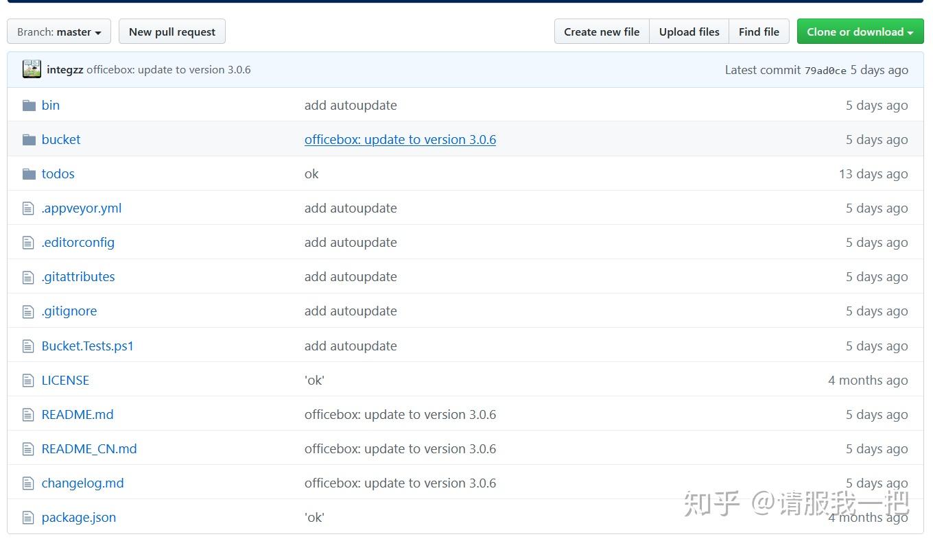933x541 pixels.
Task: Open the Bucket.Tests.ps1 file link
Action: (x=88, y=346)
